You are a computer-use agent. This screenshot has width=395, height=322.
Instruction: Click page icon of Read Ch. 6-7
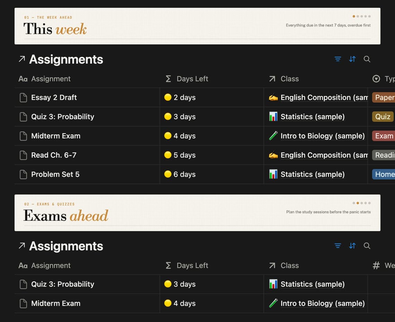23,155
